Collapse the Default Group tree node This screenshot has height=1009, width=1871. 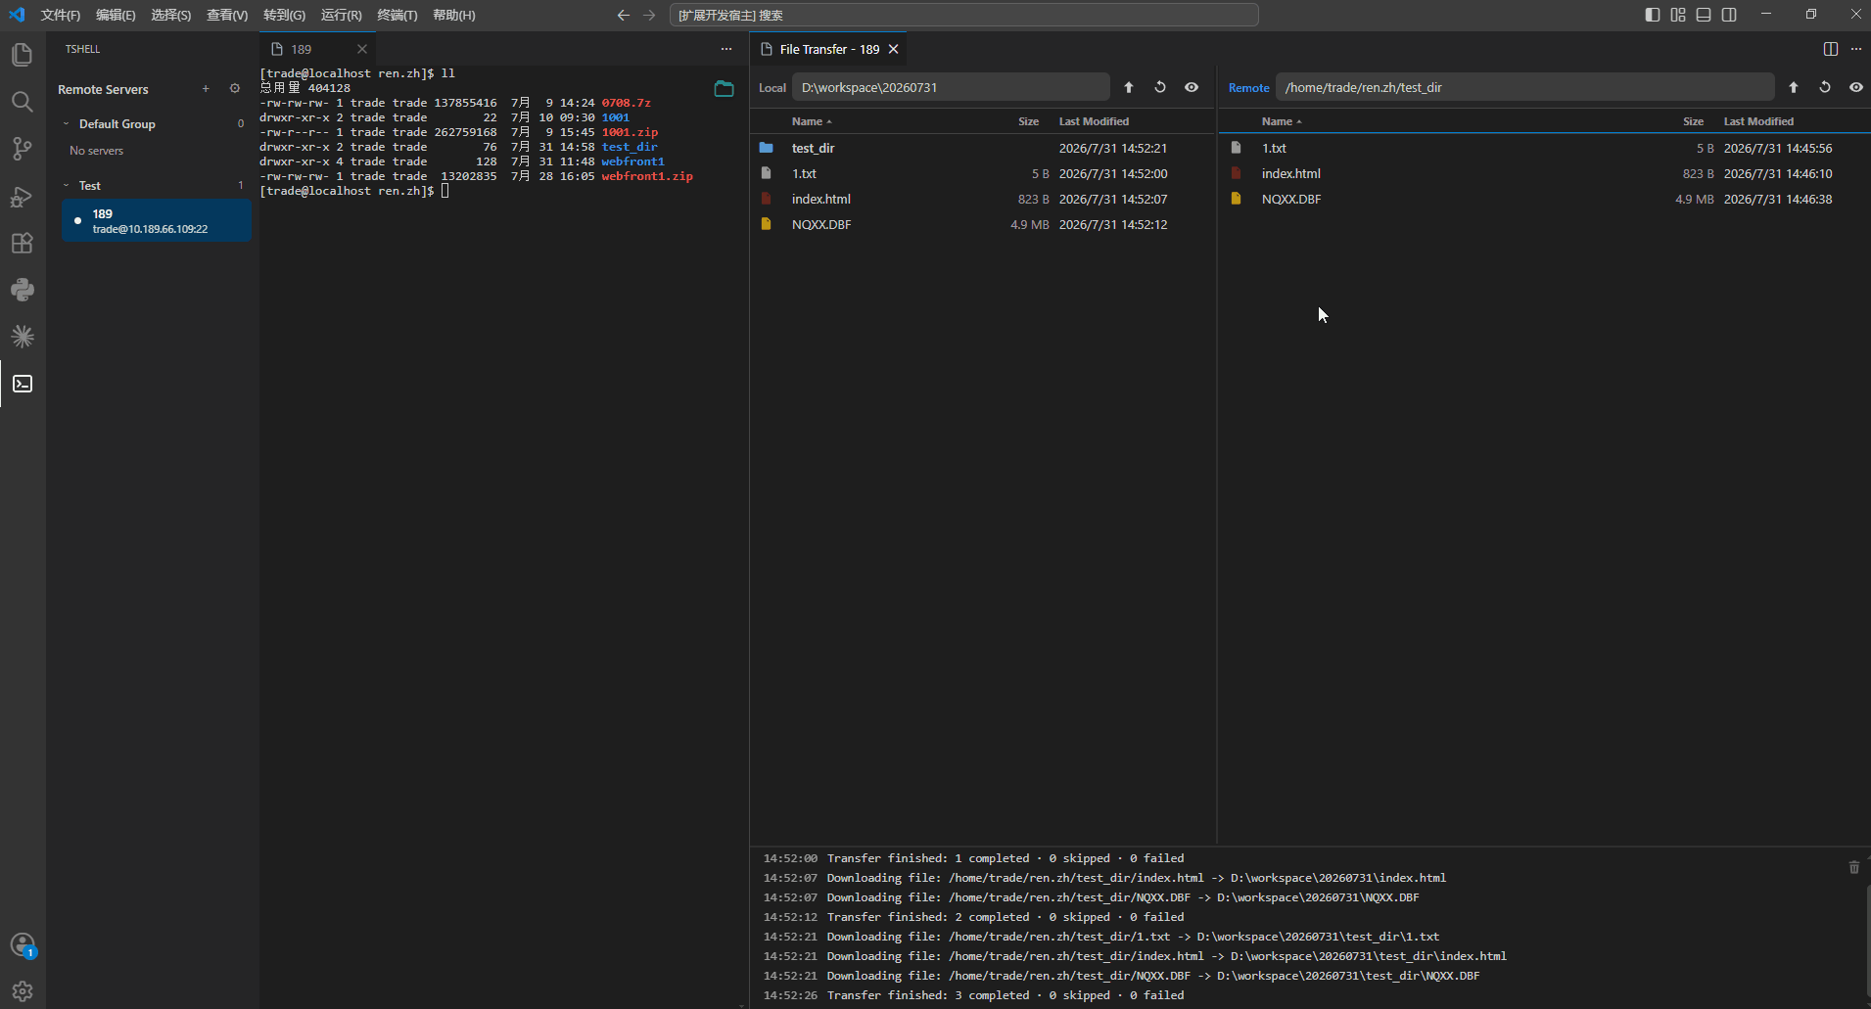coord(67,124)
